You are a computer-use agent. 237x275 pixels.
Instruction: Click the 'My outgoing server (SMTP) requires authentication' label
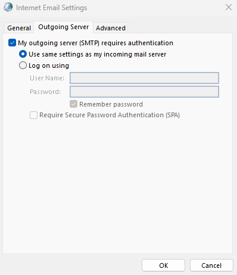tap(95, 43)
